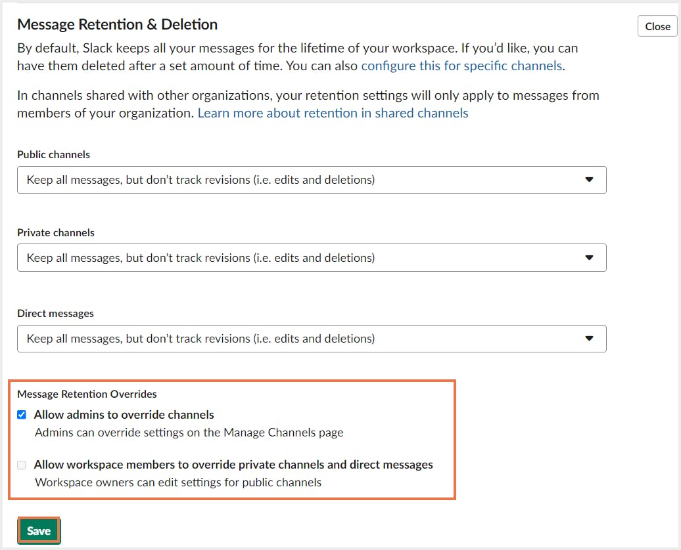681x550 pixels.
Task: Click the Close button
Action: [x=657, y=26]
